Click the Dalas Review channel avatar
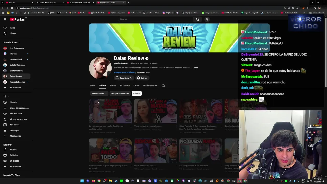The height and width of the screenshot is (184, 327). click(x=100, y=68)
